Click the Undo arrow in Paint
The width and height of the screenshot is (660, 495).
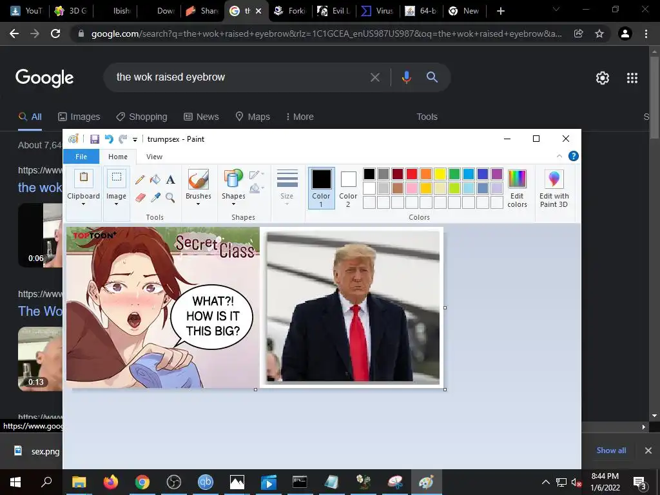coord(109,139)
